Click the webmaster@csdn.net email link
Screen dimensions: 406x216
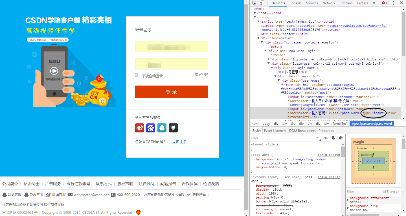point(91,195)
